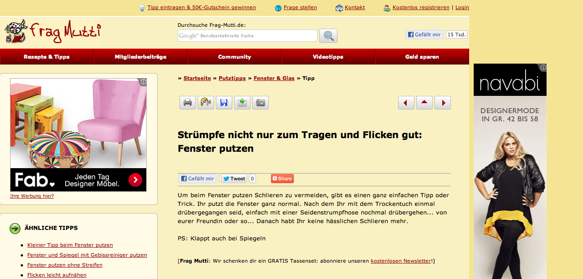
Task: Follow the Kostenlos registrieren link
Action: pos(420,7)
